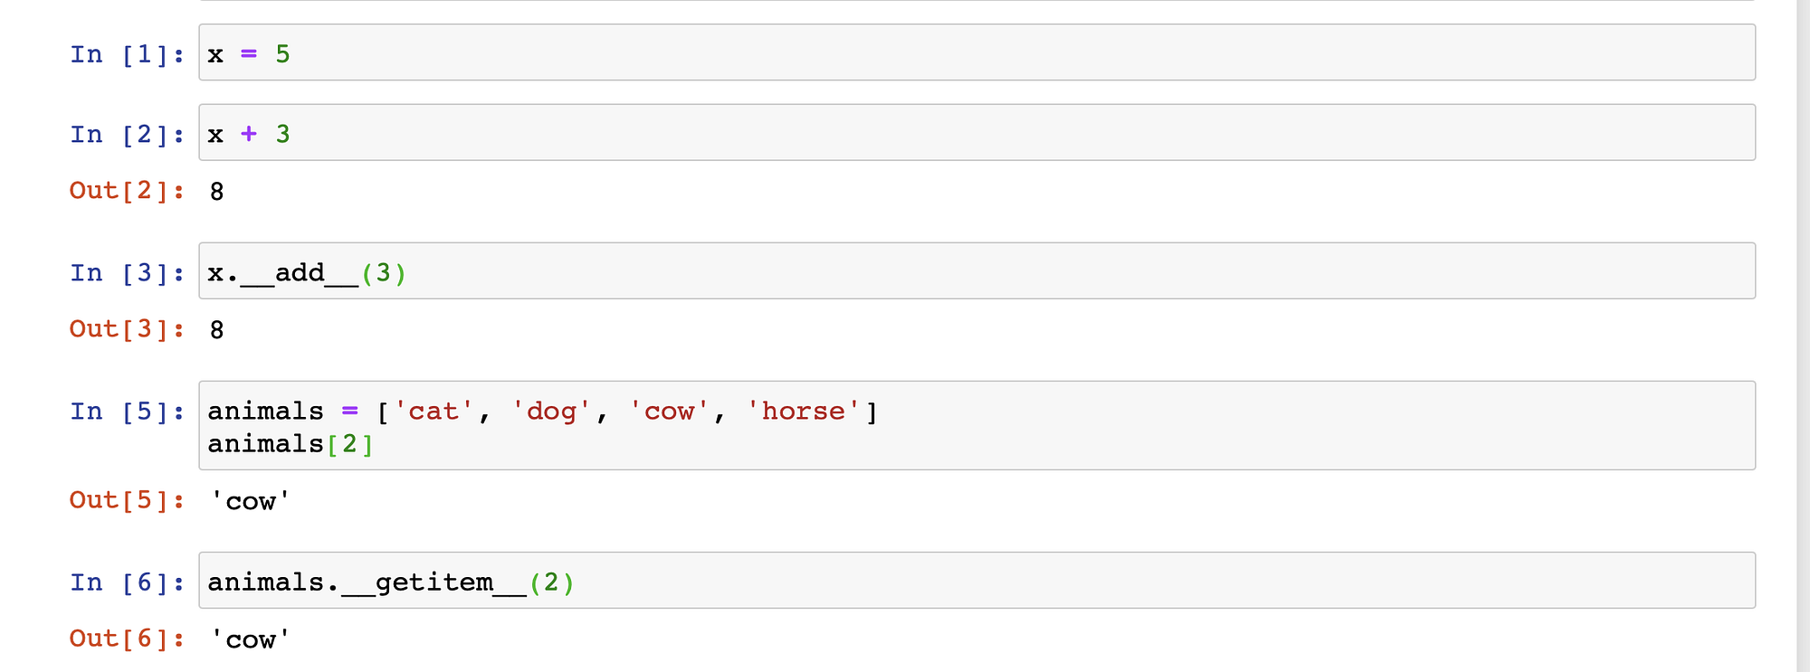Click the 'cow' result of Out[5]
Screen dimensions: 1810x672
pos(250,501)
